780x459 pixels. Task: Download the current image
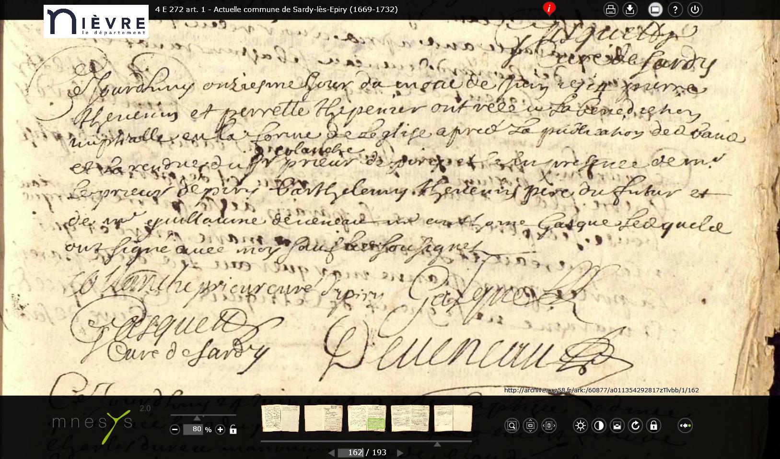(x=630, y=10)
